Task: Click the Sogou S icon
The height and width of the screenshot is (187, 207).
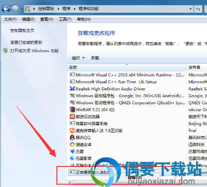Action: click(x=72, y=131)
